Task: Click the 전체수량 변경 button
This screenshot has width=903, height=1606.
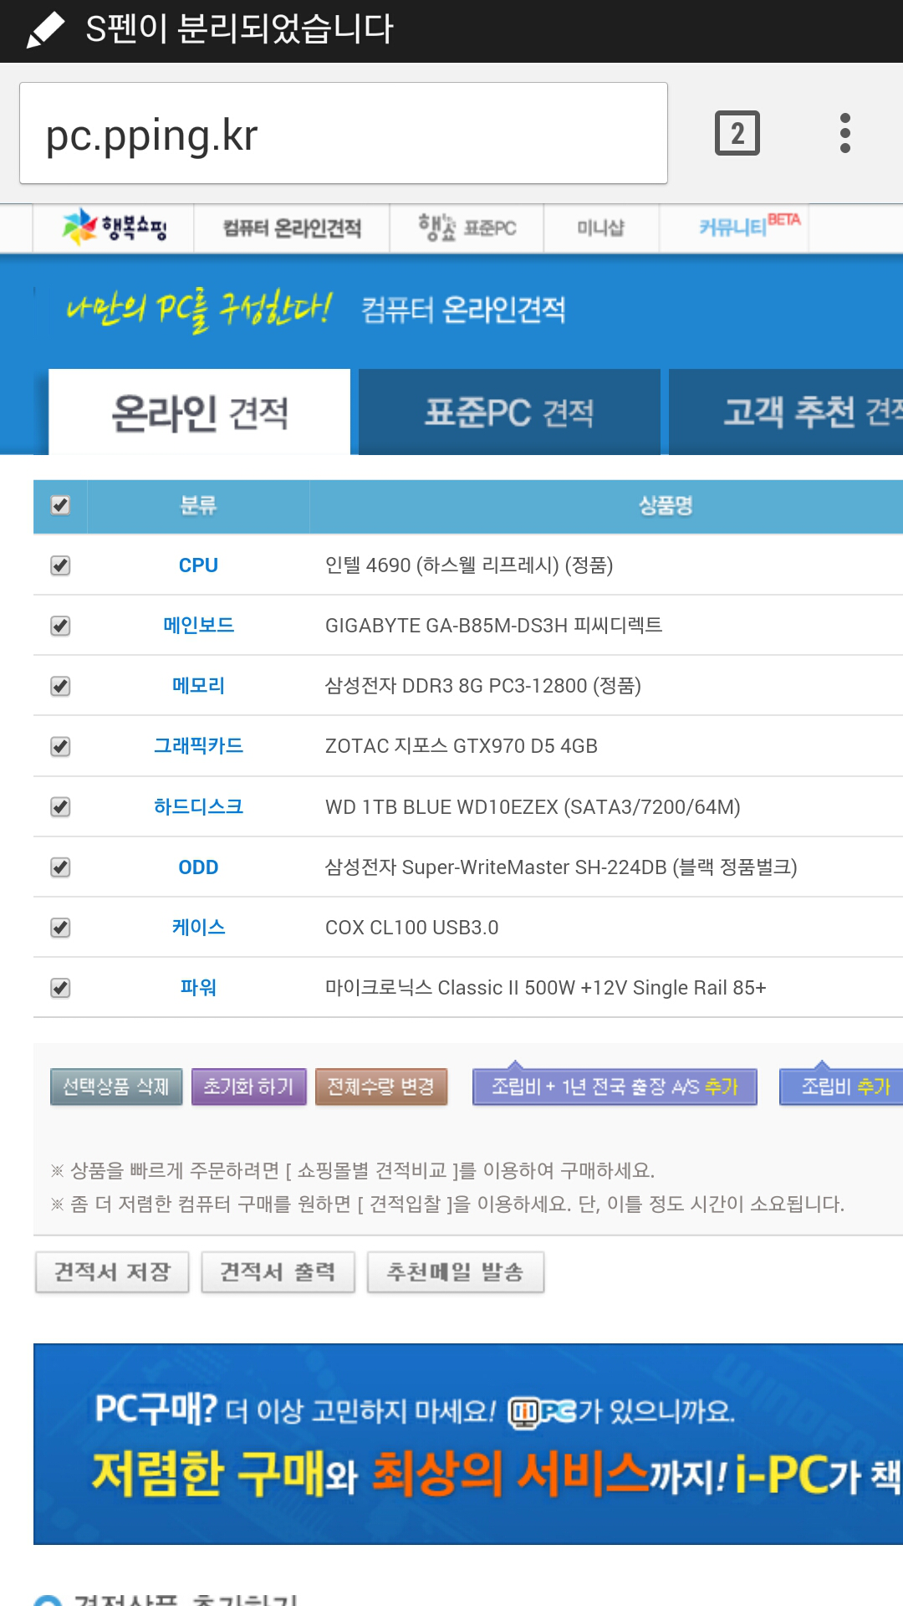Action: coord(381,1087)
